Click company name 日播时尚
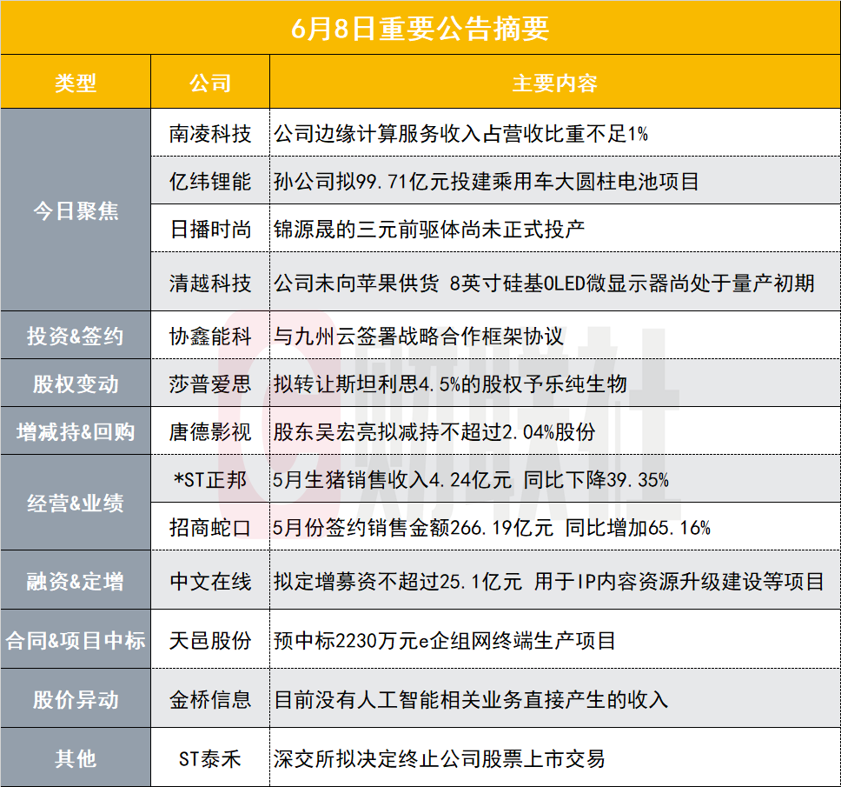The width and height of the screenshot is (841, 787). click(210, 229)
